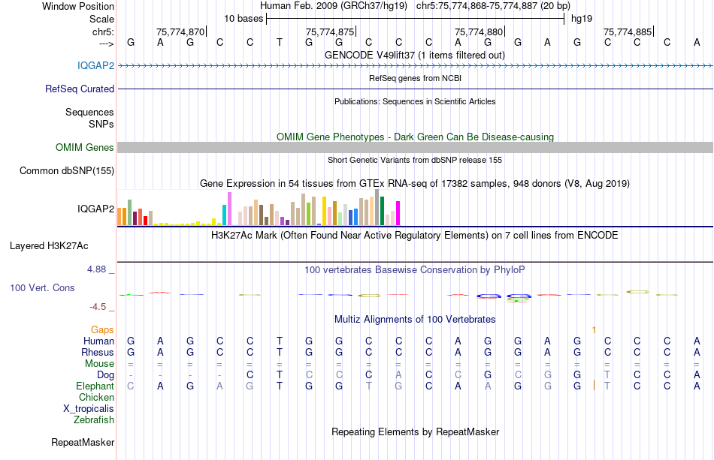Click Multiz Alignments of 100 Vertebrates title

415,320
